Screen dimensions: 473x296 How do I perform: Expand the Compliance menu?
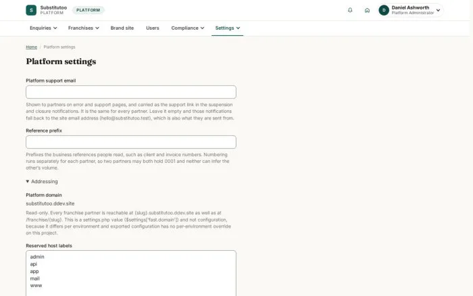(x=188, y=28)
